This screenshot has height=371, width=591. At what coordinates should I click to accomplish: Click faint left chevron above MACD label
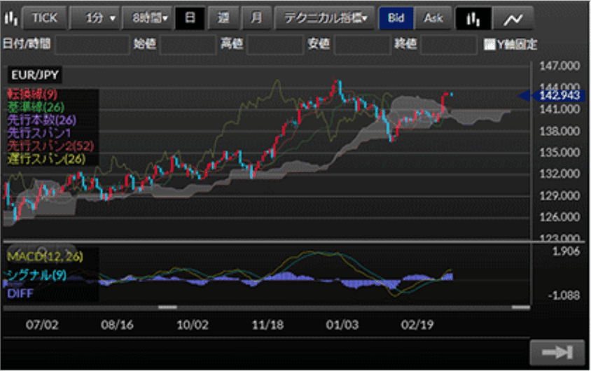(x=17, y=251)
